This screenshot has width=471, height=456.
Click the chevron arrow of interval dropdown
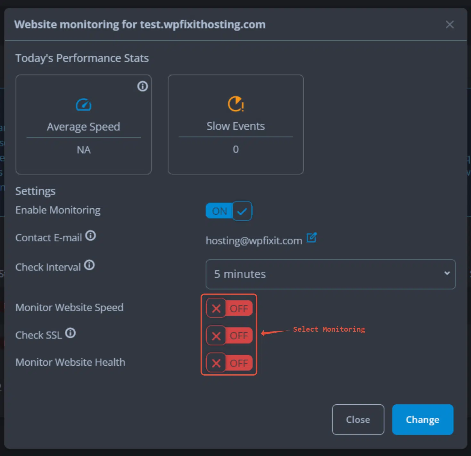pos(447,273)
